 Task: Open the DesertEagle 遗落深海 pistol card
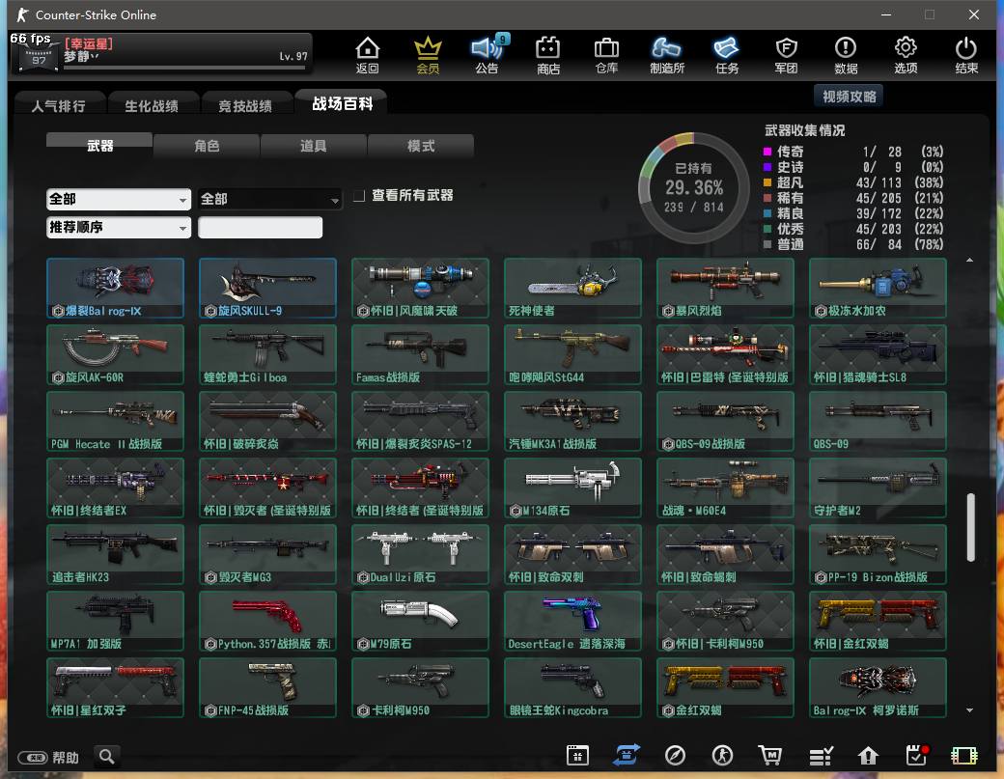pos(572,621)
